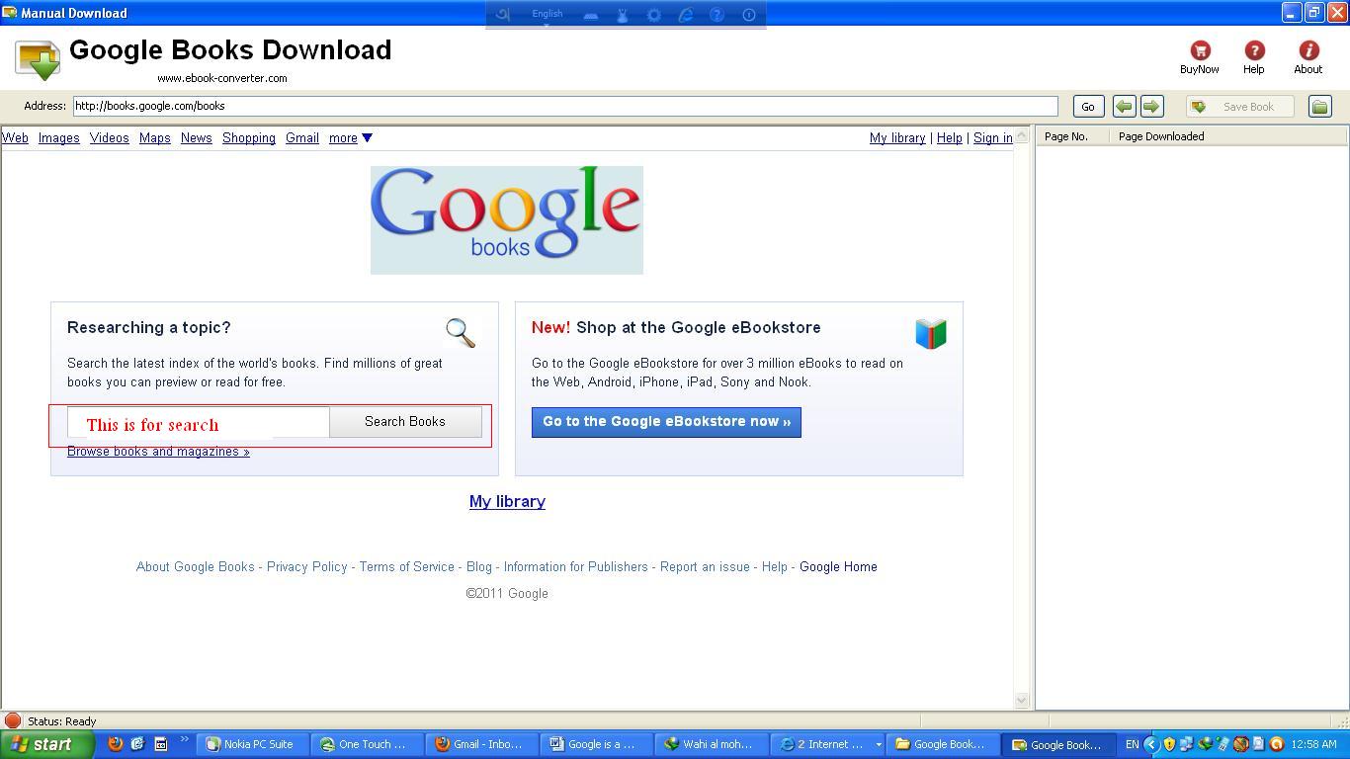The height and width of the screenshot is (759, 1350).
Task: Open the Gmail link in Google navigation
Action: (301, 138)
